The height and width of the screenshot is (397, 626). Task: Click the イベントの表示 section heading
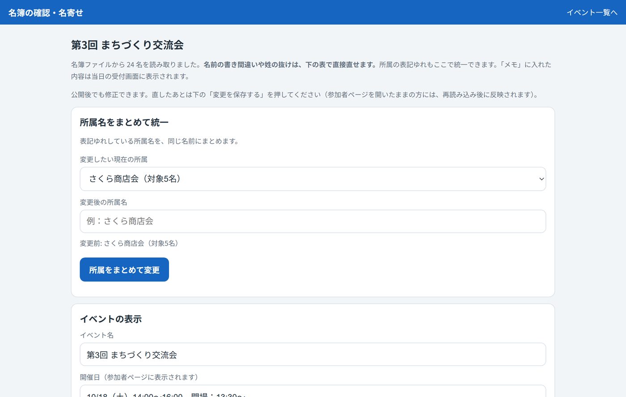[111, 319]
